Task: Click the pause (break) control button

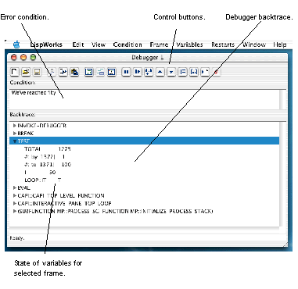Action: tap(126, 72)
